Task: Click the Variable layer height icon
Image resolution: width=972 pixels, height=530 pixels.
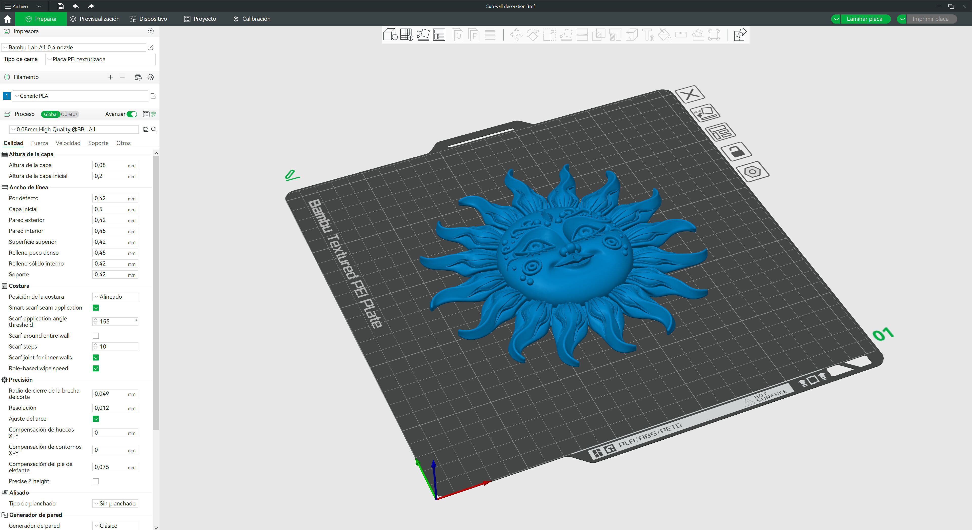Action: tap(490, 35)
